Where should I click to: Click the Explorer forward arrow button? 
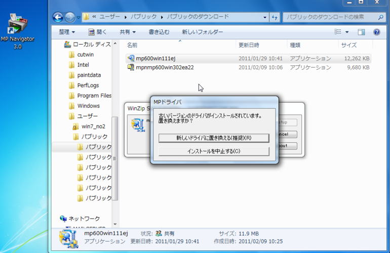(70, 17)
